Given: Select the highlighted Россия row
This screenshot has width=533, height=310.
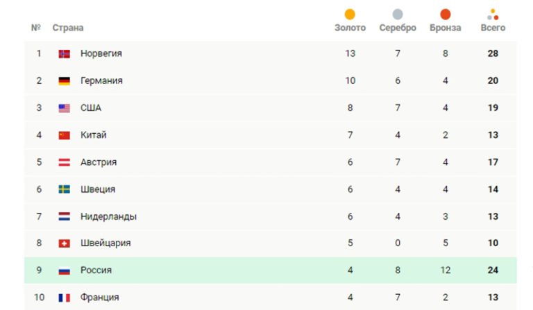Looking at the screenshot, I should click(x=271, y=270).
